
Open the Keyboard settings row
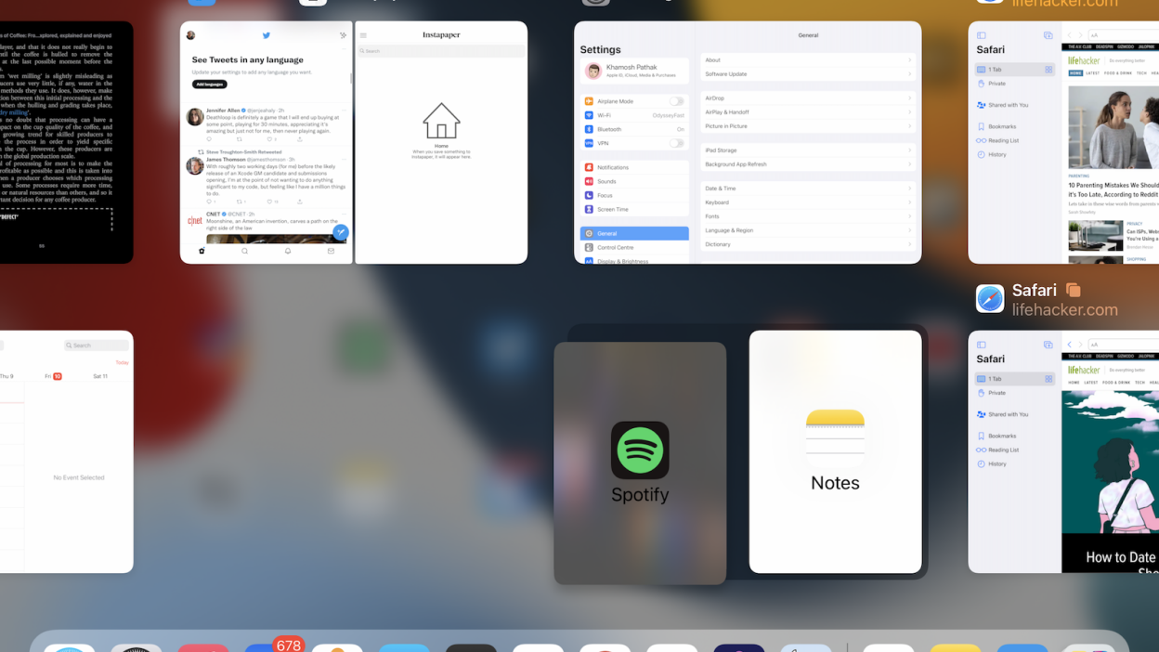(808, 202)
